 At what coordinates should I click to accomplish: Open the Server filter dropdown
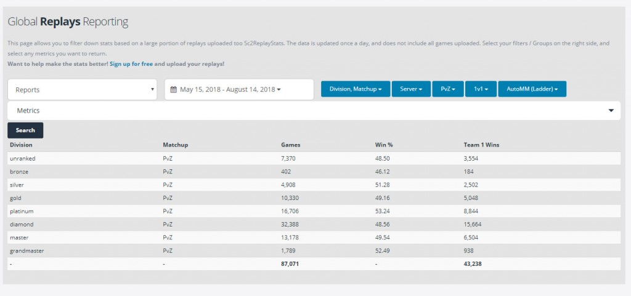click(410, 89)
